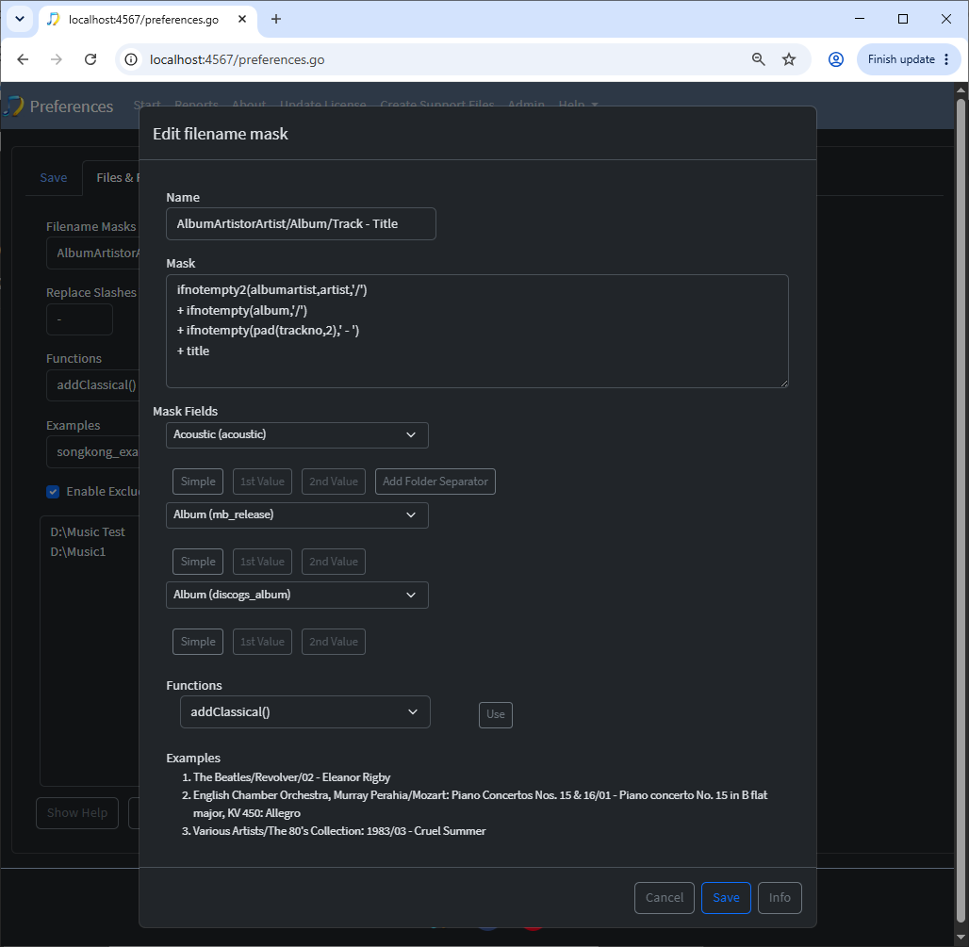This screenshot has width=969, height=947.
Task: Click 1st Value under Album (mb_release)
Action: click(x=262, y=563)
